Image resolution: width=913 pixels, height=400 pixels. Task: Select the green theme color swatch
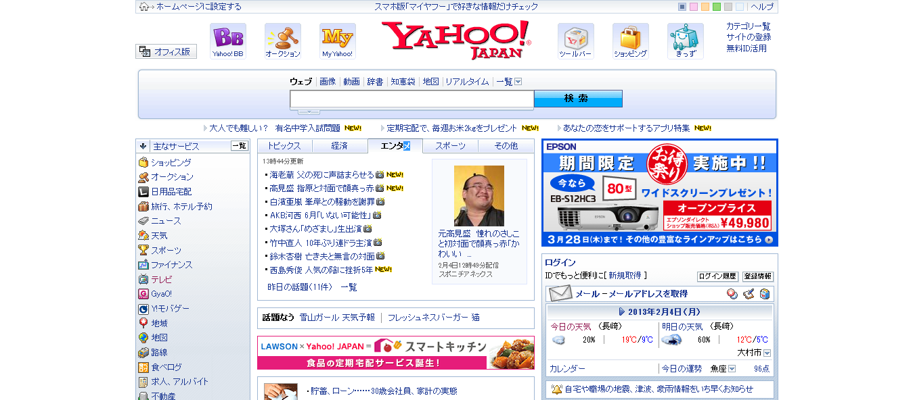(717, 7)
